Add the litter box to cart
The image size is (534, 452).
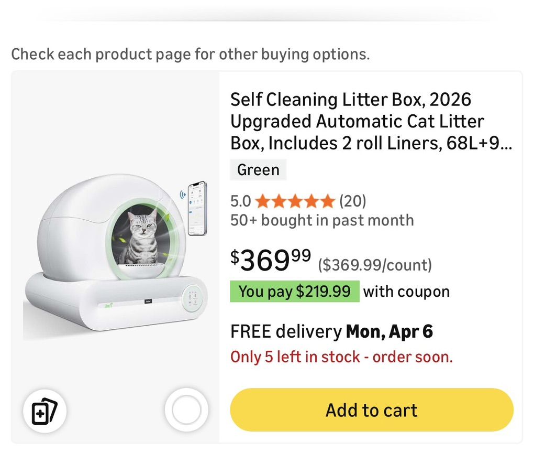(372, 410)
